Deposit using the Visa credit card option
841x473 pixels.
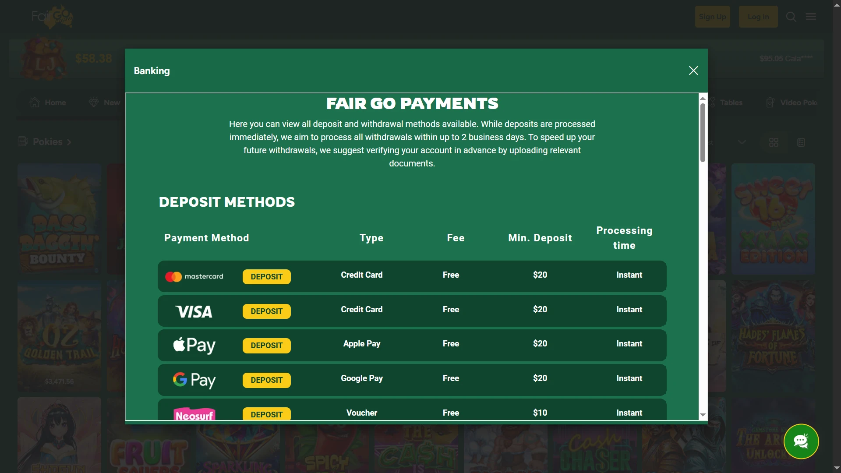[x=266, y=311]
